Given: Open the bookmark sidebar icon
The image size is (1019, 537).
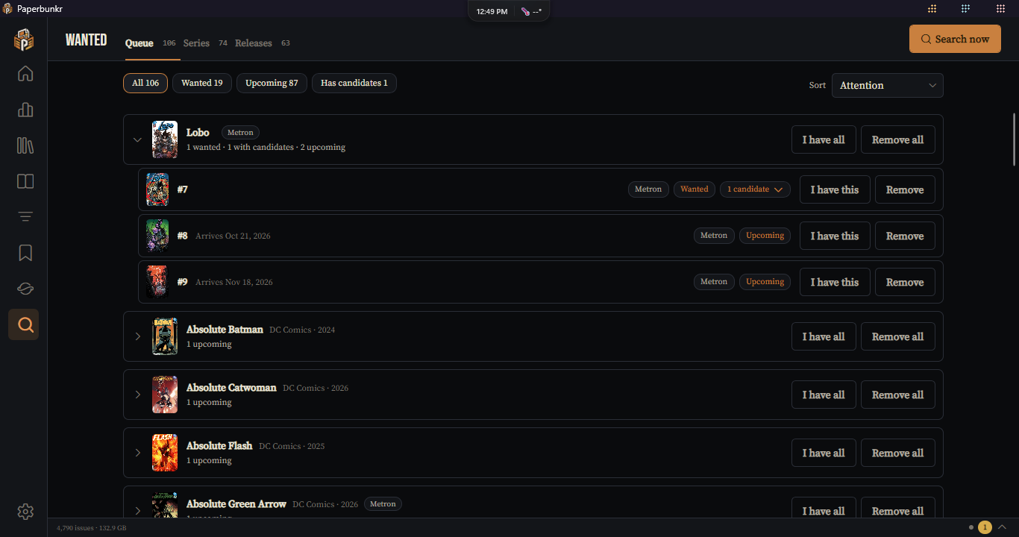Looking at the screenshot, I should tap(25, 253).
